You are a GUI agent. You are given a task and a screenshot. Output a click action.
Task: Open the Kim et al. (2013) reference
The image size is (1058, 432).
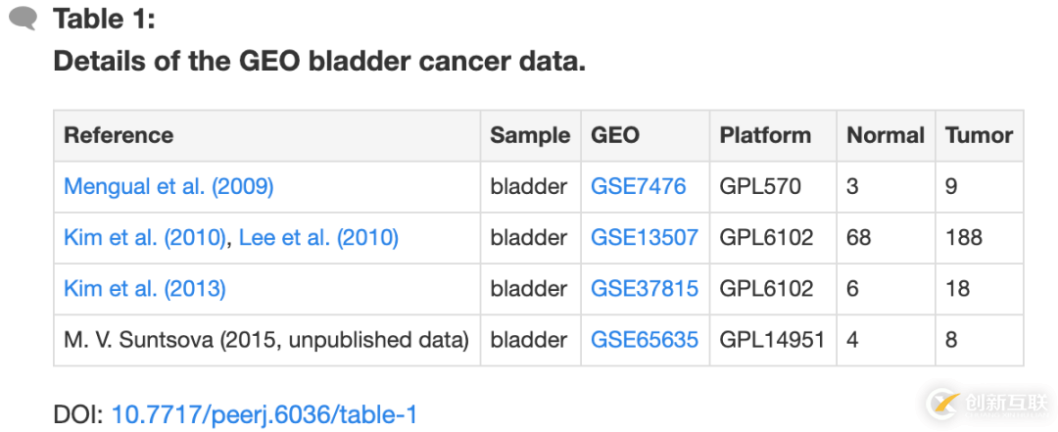click(x=145, y=288)
